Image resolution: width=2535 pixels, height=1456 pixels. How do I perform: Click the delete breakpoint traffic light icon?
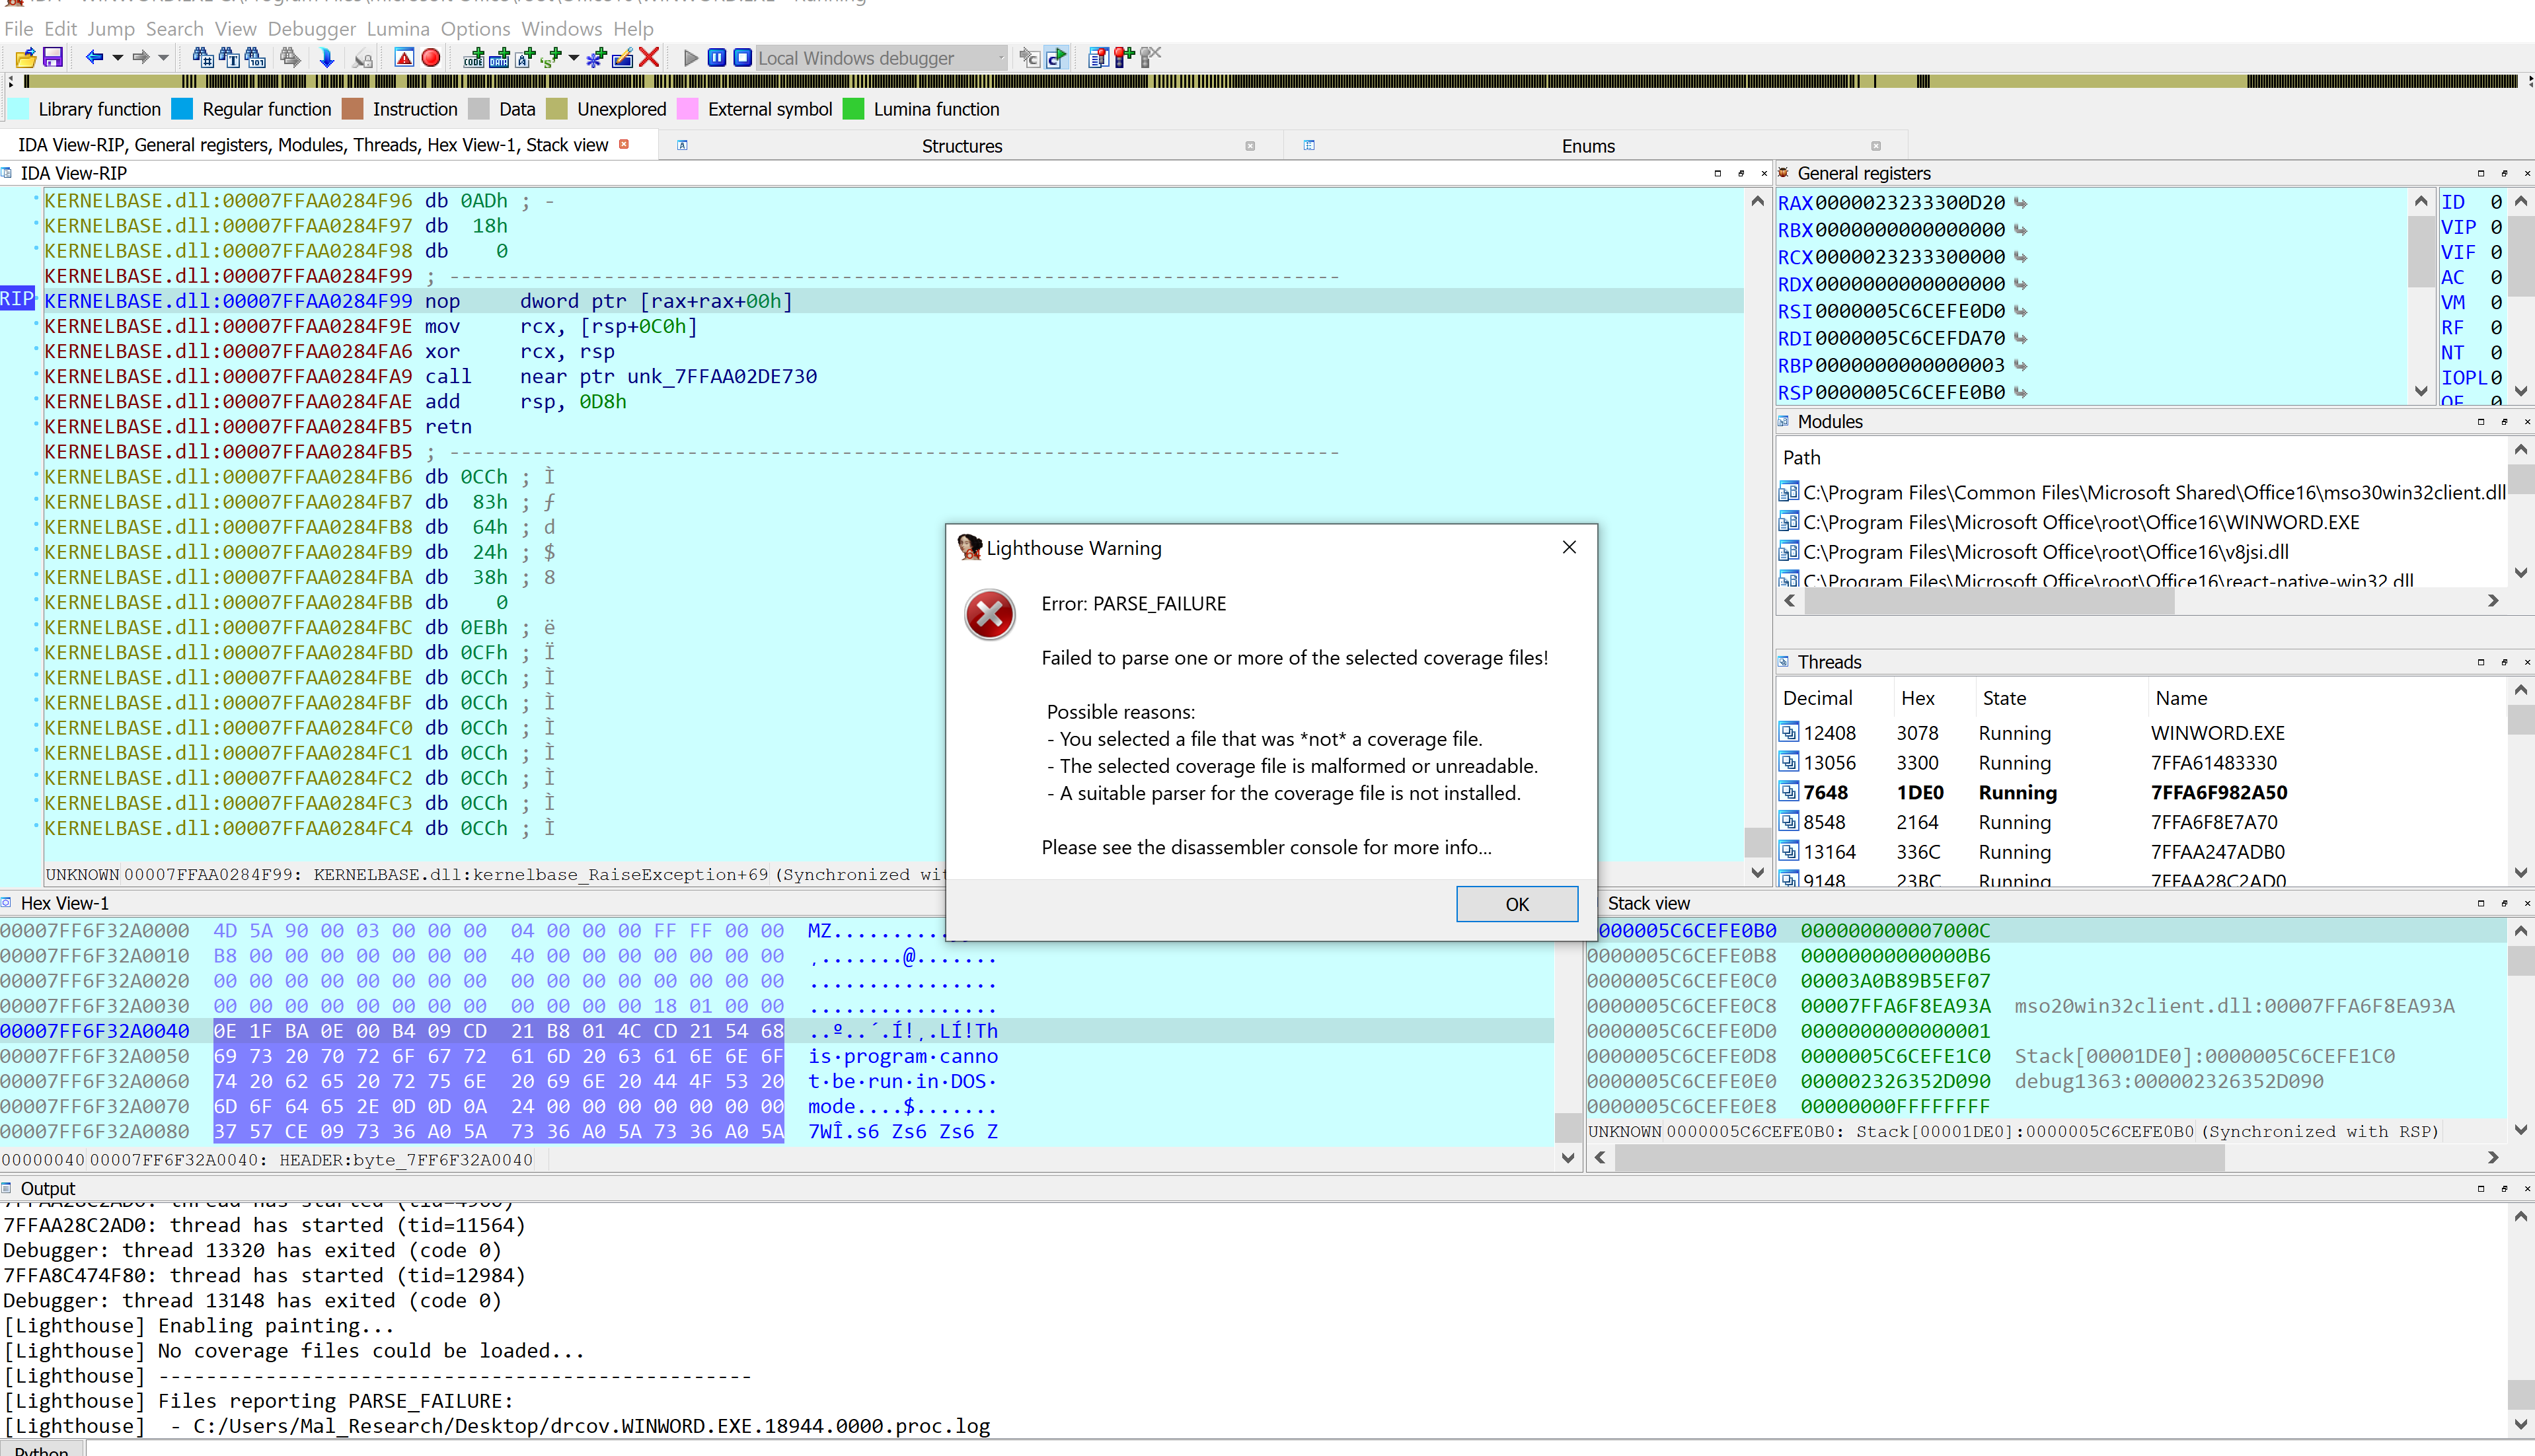1151,58
